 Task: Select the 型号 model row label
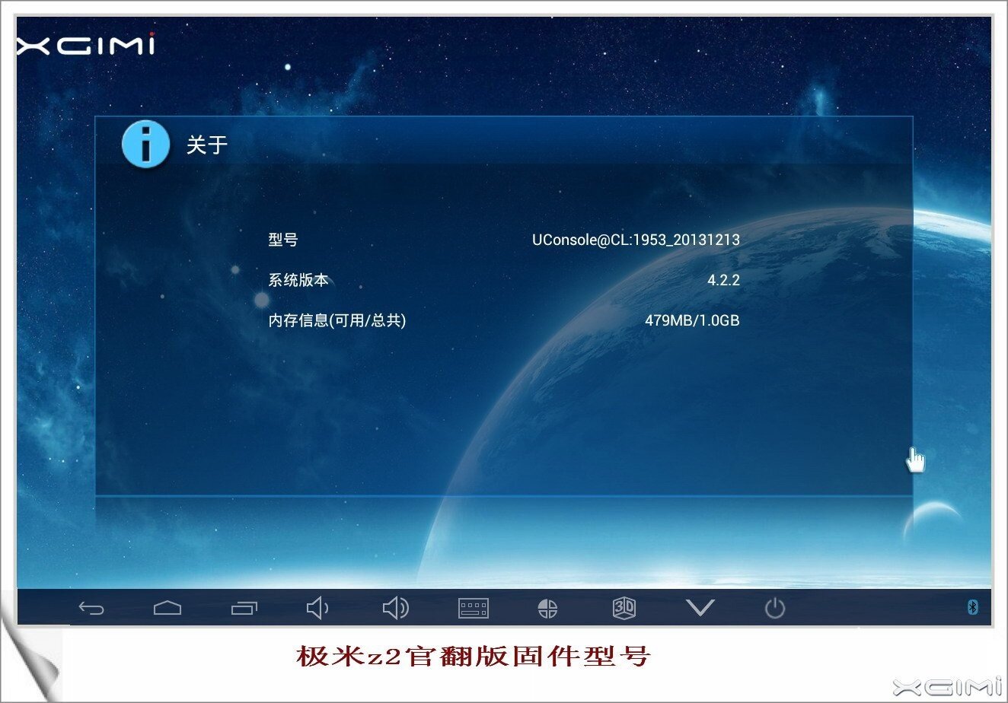click(x=283, y=240)
